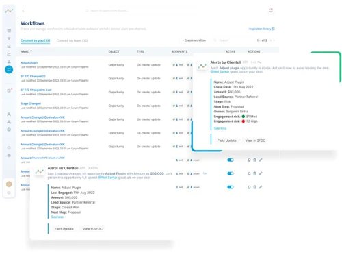
Task: Collapse at-risk alert with See less
Action: click(220, 128)
